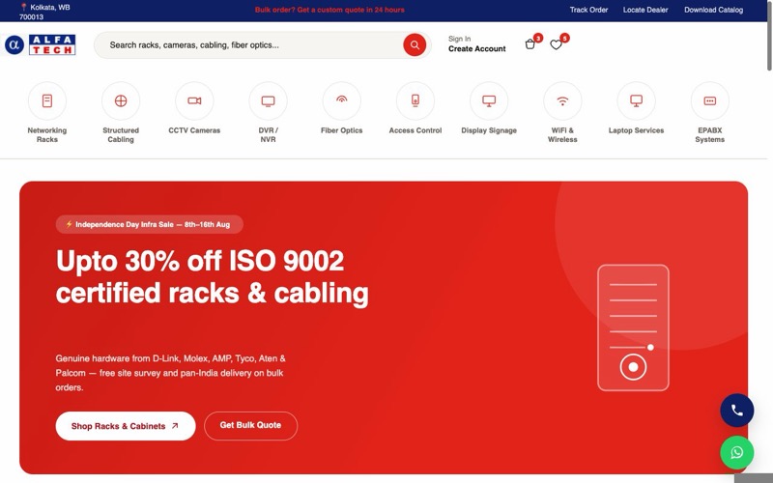Click the floating WhatsApp chat button
The height and width of the screenshot is (483, 773).
pos(736,452)
